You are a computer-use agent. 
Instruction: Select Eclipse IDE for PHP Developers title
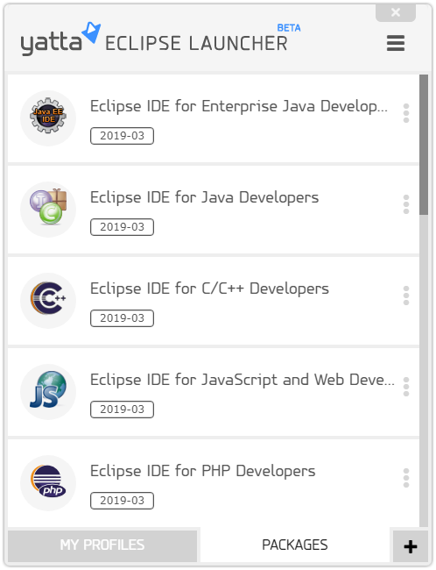[x=202, y=471]
